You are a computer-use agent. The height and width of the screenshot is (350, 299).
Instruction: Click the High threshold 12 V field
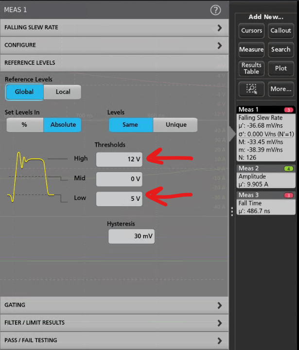coord(119,159)
